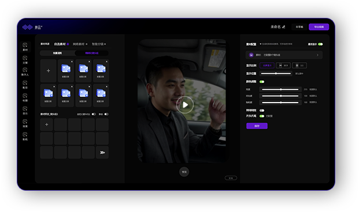359x212 pixels.
Task: Click the purple export button at top right
Action: [x=319, y=27]
